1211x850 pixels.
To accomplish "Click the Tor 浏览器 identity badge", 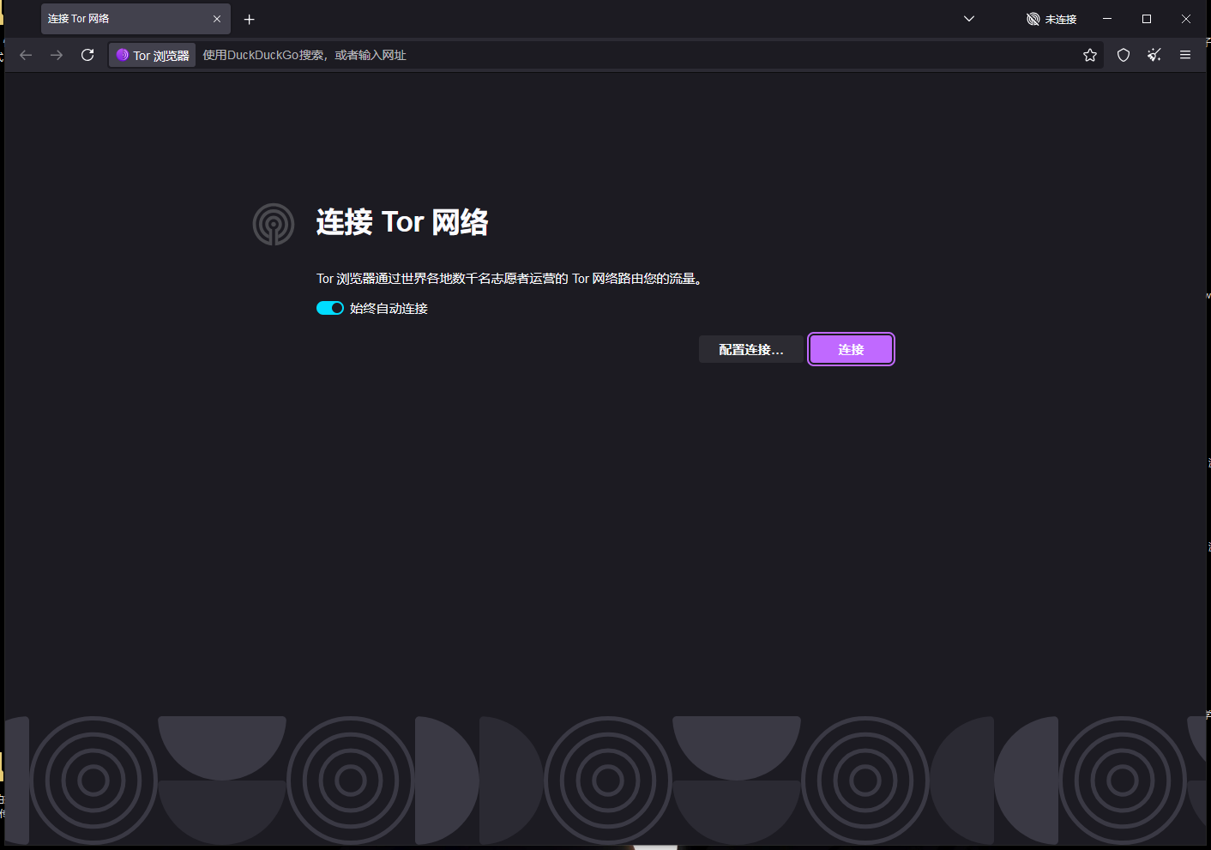I will 153,55.
